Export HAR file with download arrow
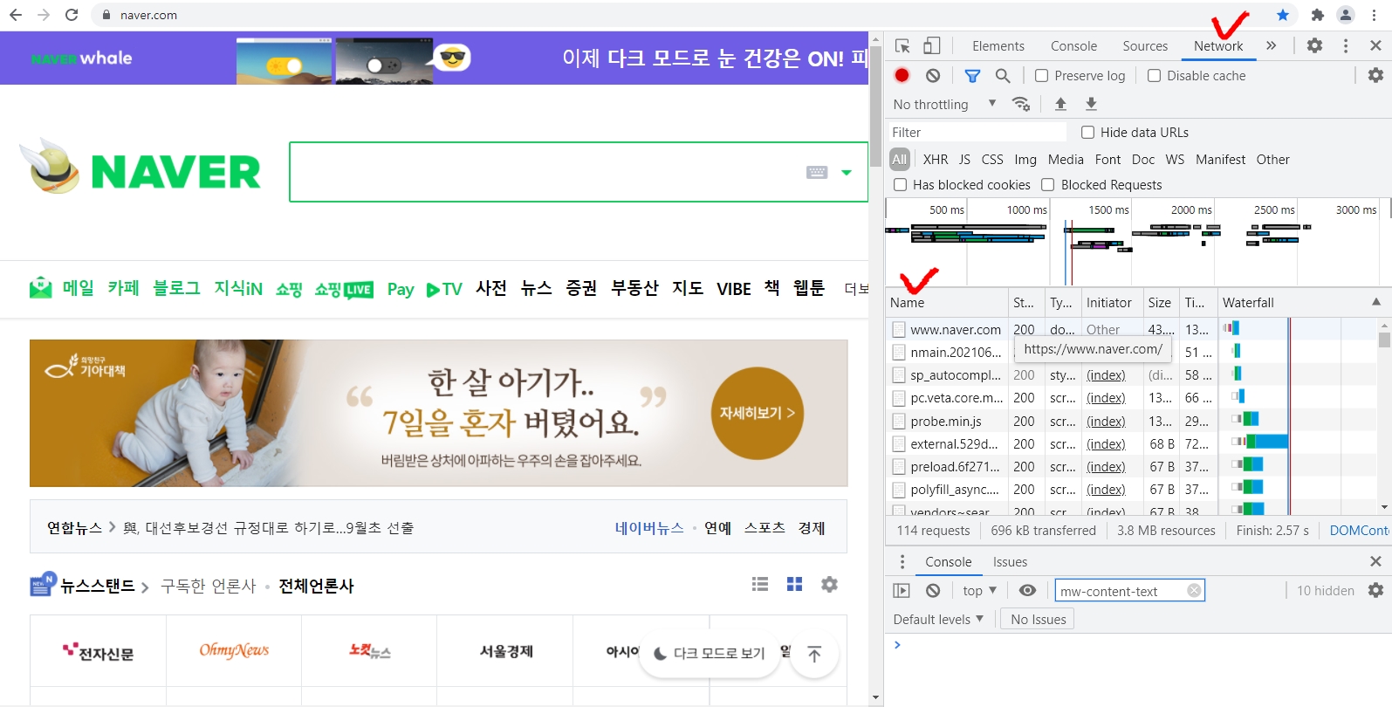The height and width of the screenshot is (707, 1392). [x=1091, y=104]
